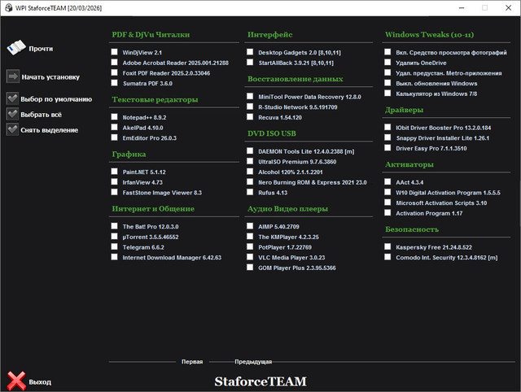
Task: Start installation via Начать установку label
Action: point(50,77)
